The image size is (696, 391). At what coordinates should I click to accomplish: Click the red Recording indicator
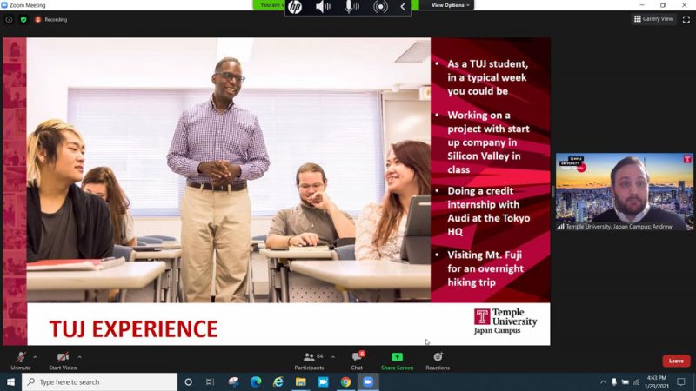pos(51,19)
